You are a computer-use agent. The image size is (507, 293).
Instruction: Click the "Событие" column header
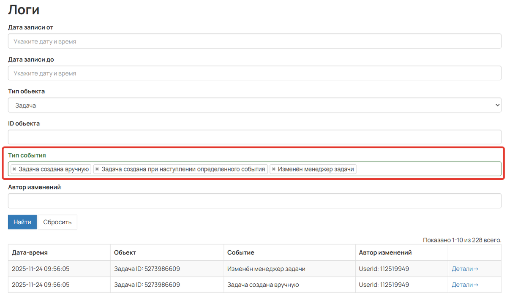point(241,252)
